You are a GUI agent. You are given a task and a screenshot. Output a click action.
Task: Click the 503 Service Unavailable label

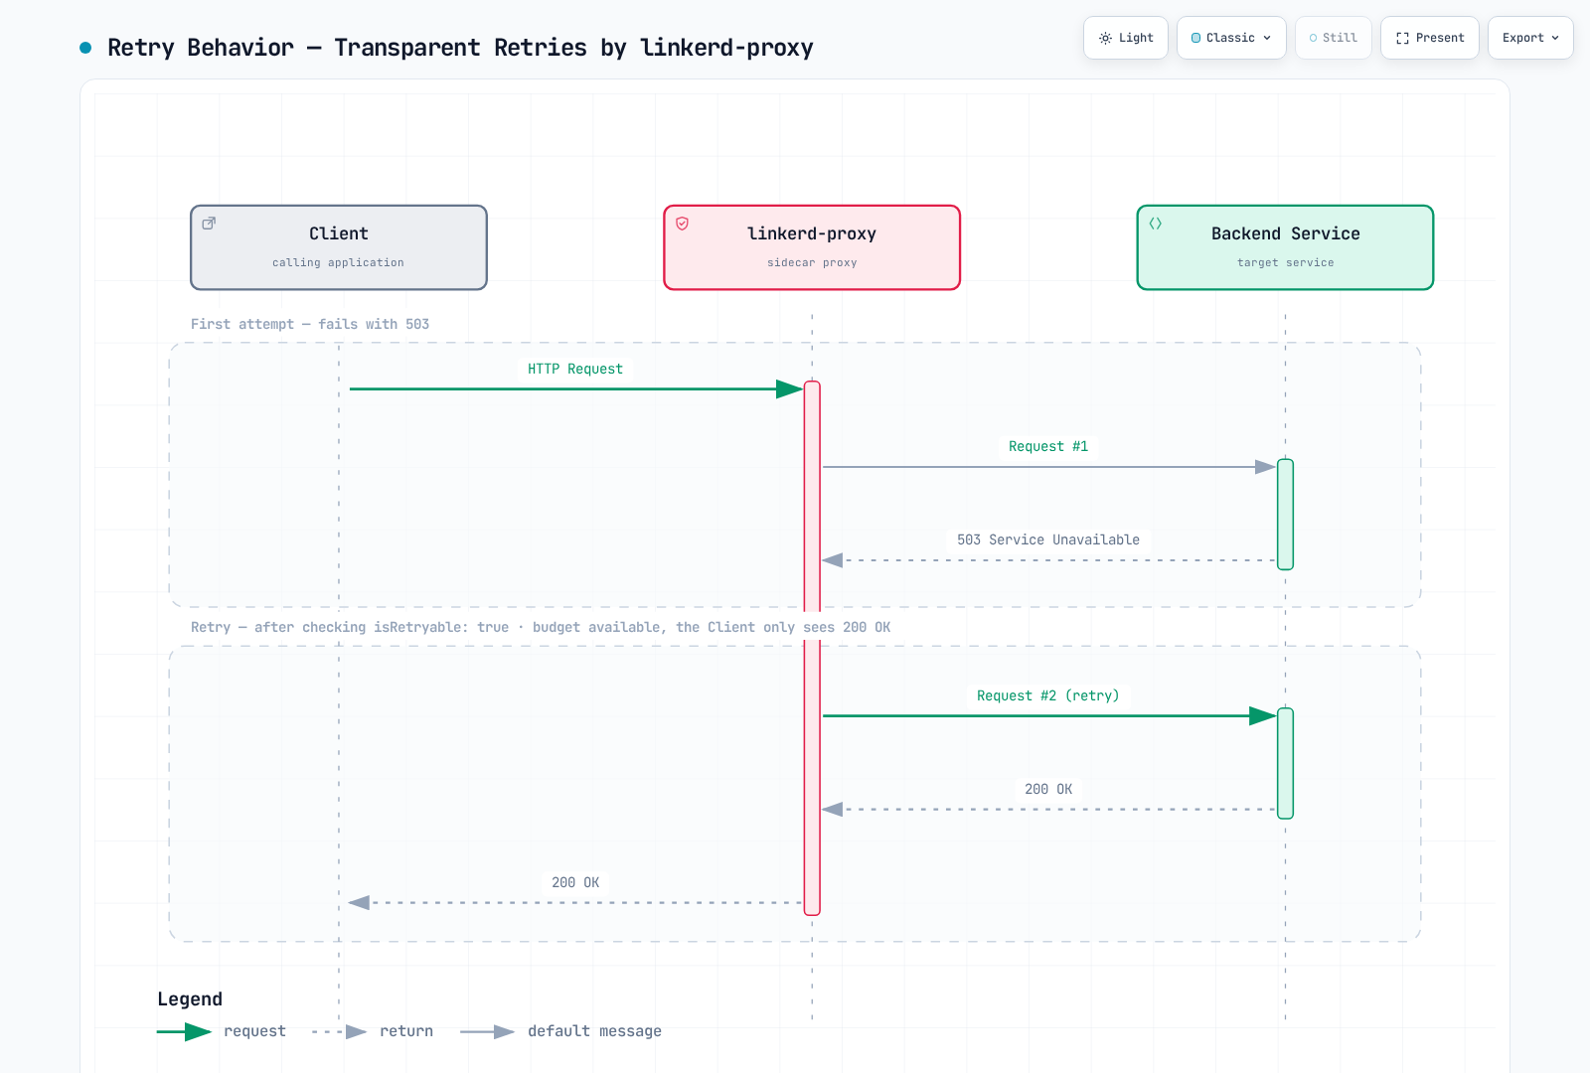tap(1048, 539)
